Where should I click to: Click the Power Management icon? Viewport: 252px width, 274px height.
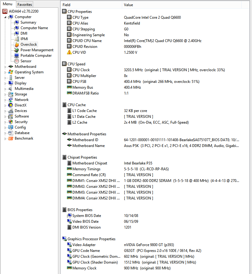[17, 50]
